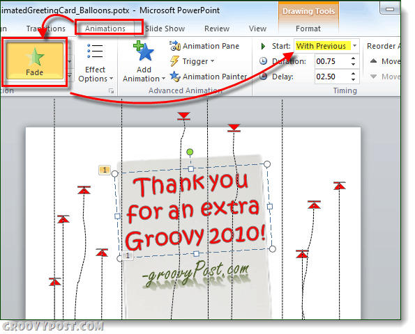
Task: Move animation earlier in order
Action: (x=385, y=61)
